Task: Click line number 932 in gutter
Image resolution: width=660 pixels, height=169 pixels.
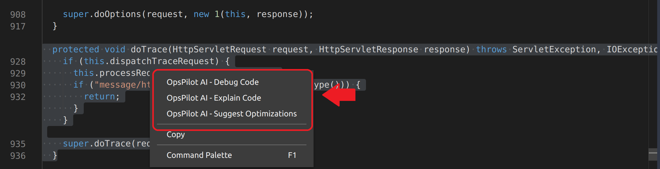Action: pyautogui.click(x=18, y=97)
